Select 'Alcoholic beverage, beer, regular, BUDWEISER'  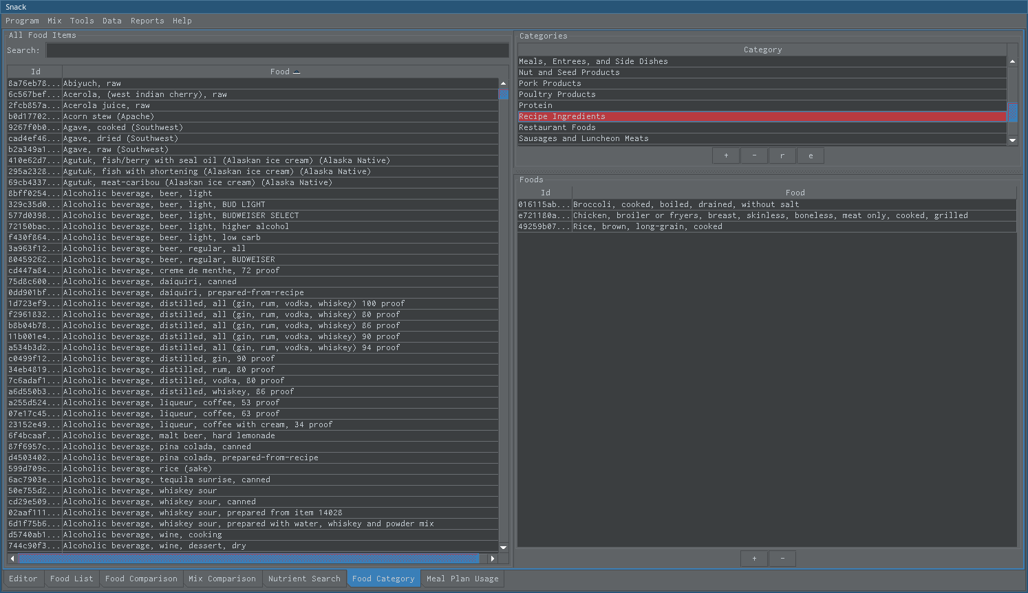point(253,259)
